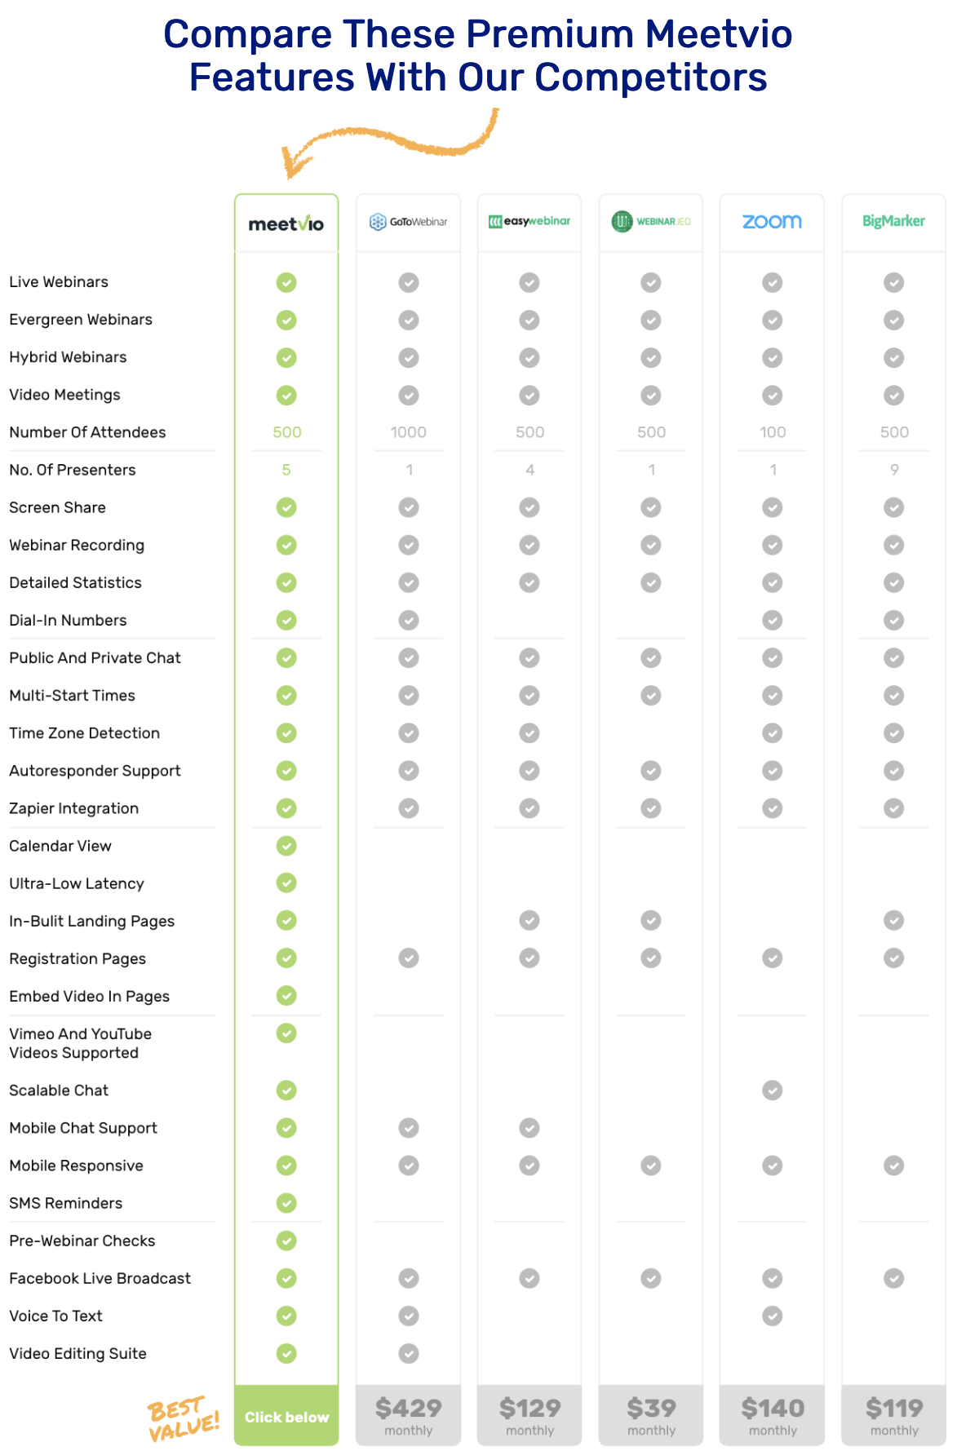Click the BigMarker logo

893,221
